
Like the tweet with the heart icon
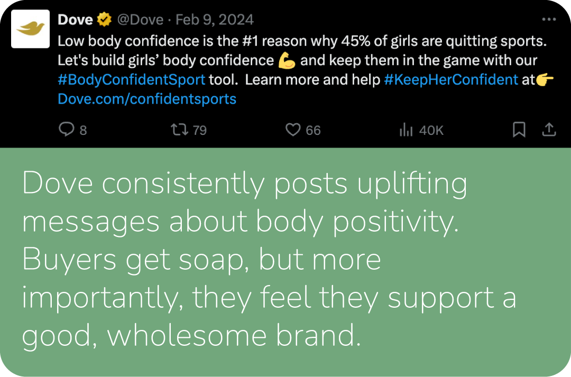[x=293, y=130]
